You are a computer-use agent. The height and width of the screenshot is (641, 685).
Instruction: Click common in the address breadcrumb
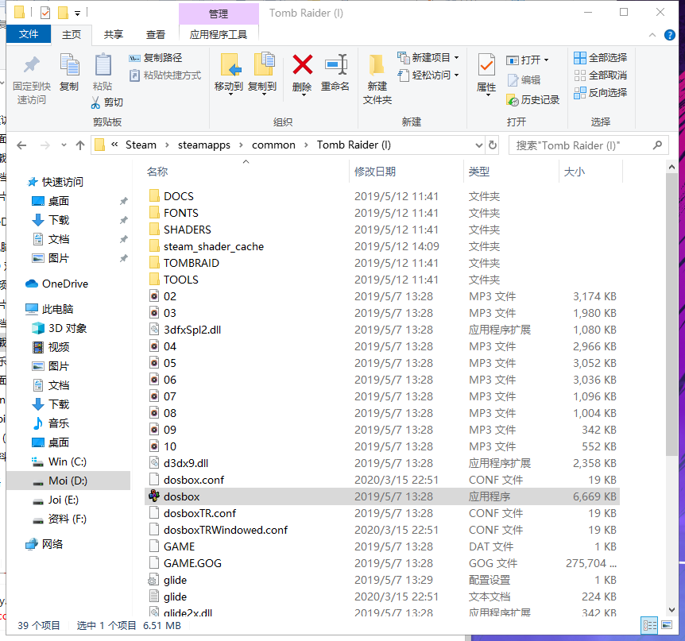click(273, 145)
